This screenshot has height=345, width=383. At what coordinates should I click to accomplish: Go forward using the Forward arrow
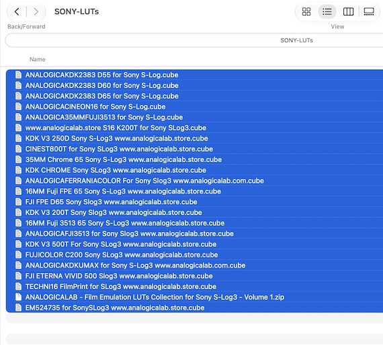point(36,11)
